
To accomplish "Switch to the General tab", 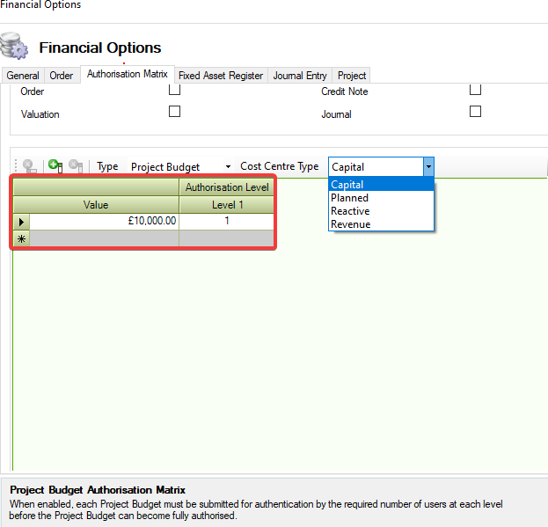I will [23, 76].
